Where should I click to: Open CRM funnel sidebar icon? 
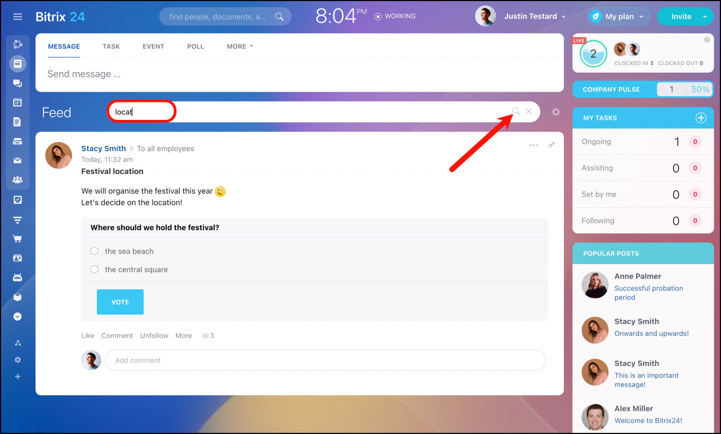(x=17, y=220)
